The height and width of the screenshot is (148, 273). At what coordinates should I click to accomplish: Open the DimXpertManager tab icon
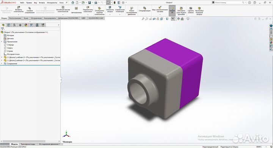click(20, 25)
